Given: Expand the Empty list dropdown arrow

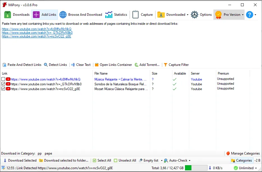Looking at the screenshot, I should tap(162, 161).
